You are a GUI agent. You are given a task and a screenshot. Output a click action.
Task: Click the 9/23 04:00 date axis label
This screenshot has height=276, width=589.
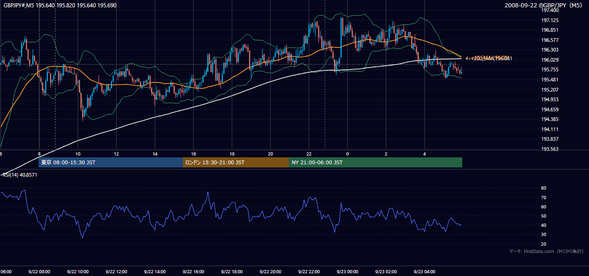point(424,271)
